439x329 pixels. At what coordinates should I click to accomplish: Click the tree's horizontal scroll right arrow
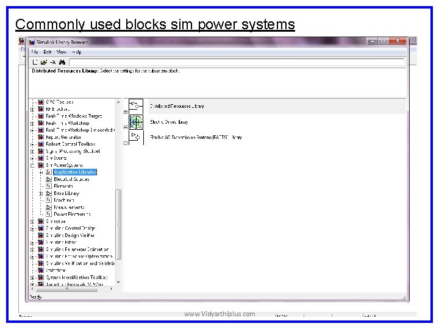tap(112, 289)
